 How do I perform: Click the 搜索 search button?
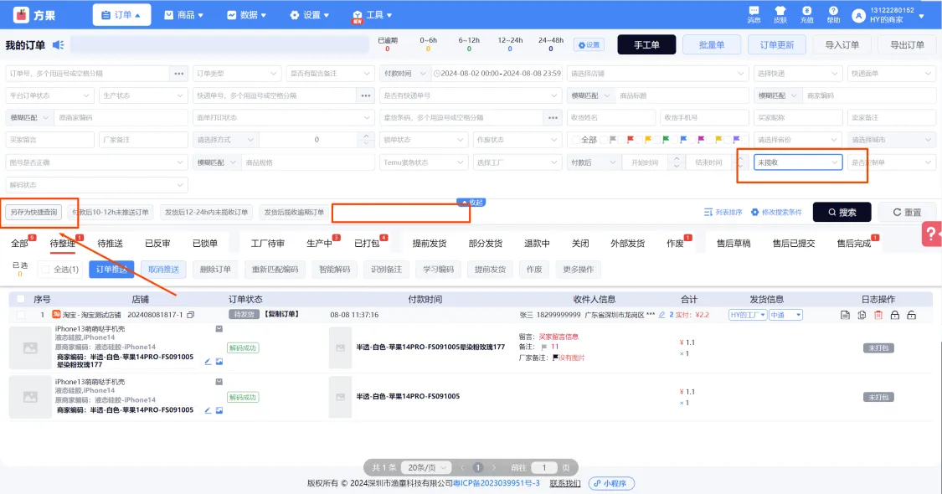point(842,213)
